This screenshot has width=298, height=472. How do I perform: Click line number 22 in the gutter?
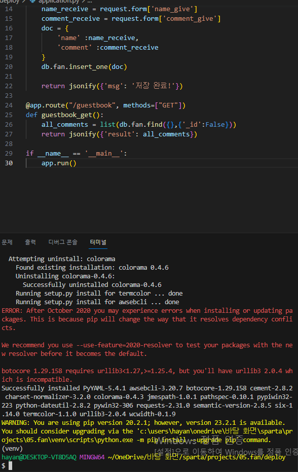(9, 86)
